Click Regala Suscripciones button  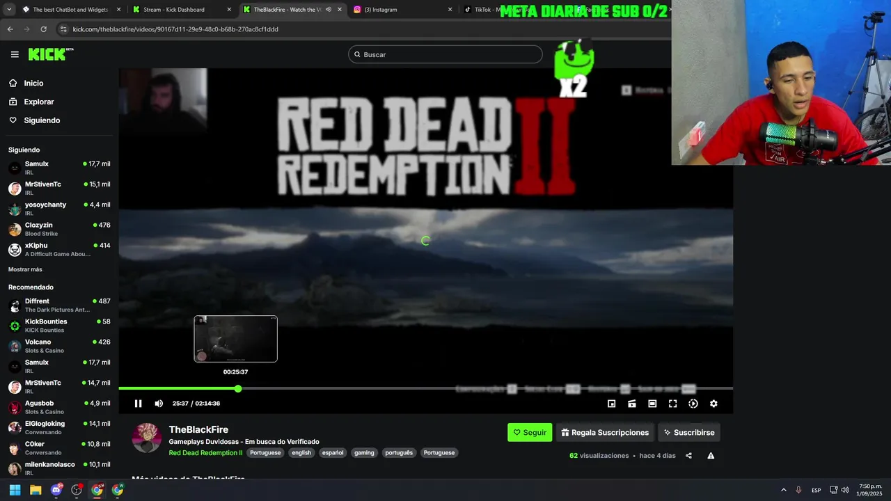coord(605,432)
